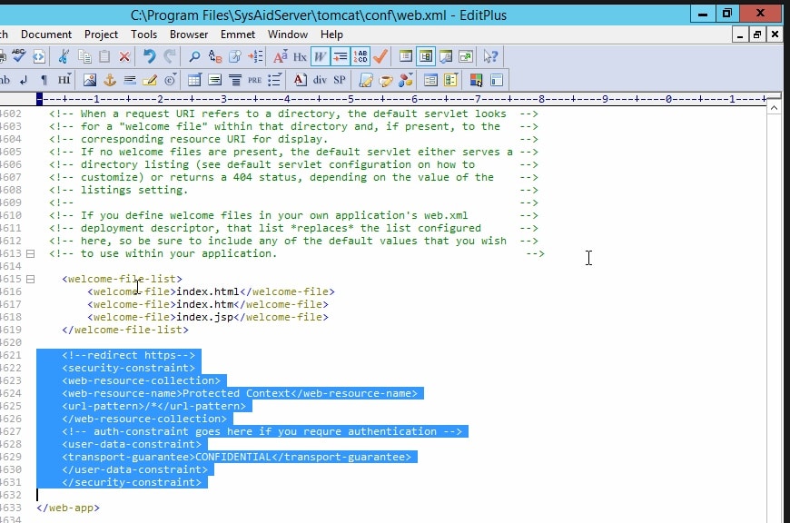Click the Copy icon in the toolbar
Image resolution: width=790 pixels, height=523 pixels.
[x=84, y=56]
